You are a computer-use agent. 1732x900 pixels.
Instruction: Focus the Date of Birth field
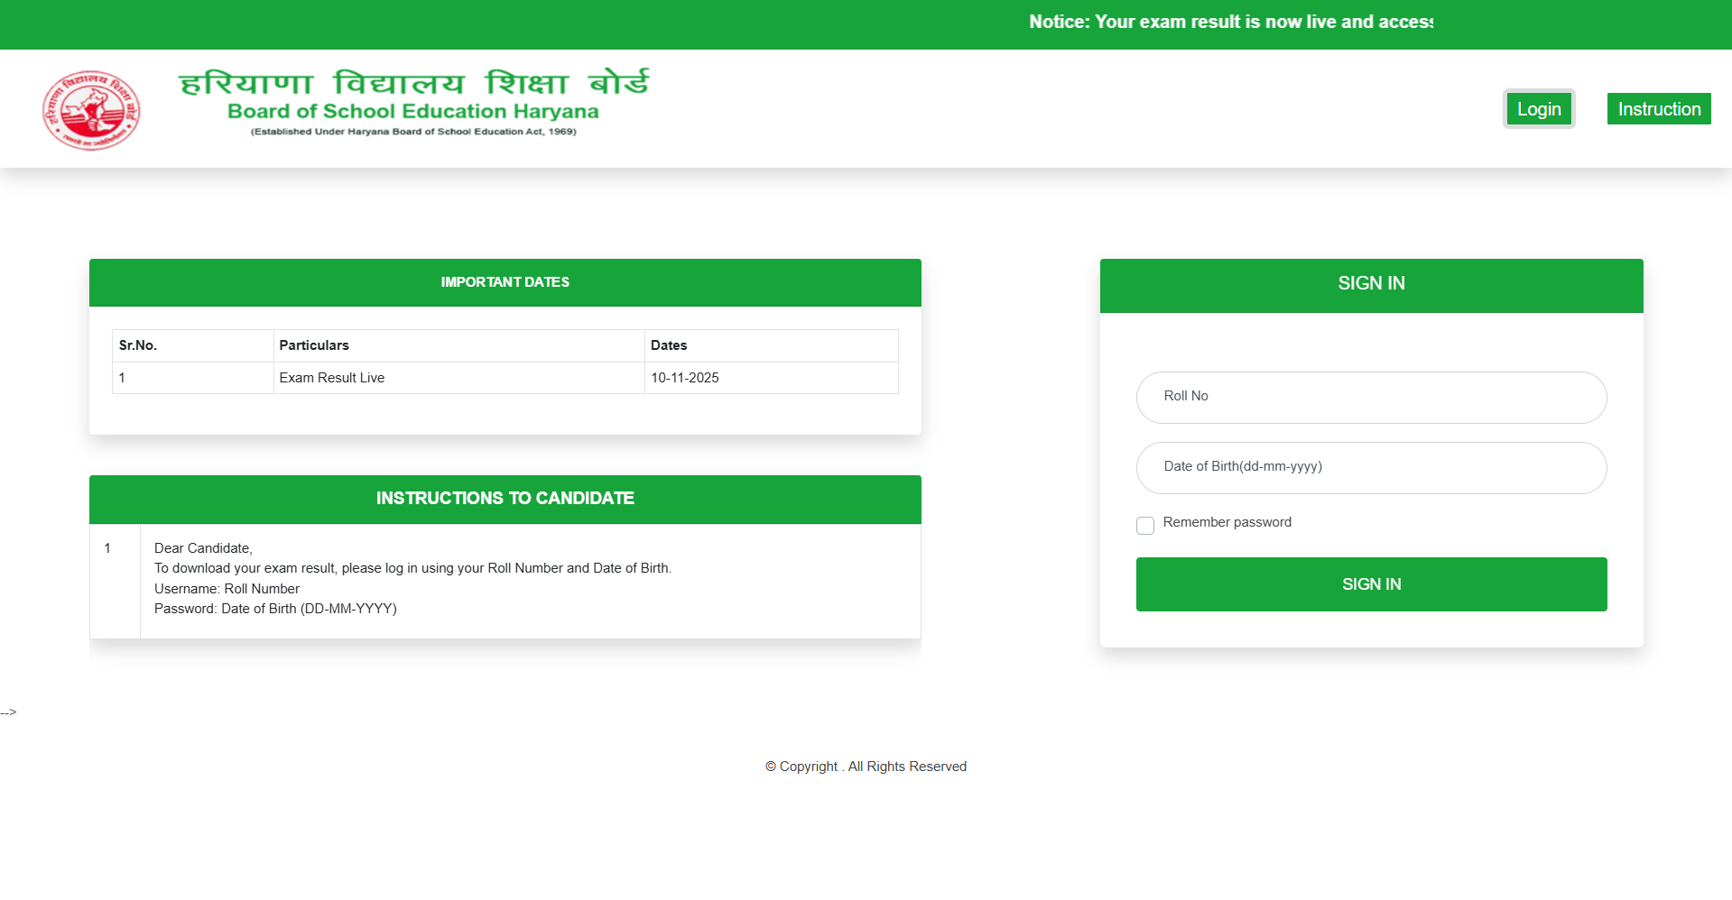(x=1370, y=467)
